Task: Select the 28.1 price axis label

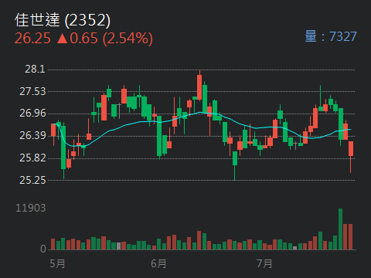Action: click(x=35, y=69)
